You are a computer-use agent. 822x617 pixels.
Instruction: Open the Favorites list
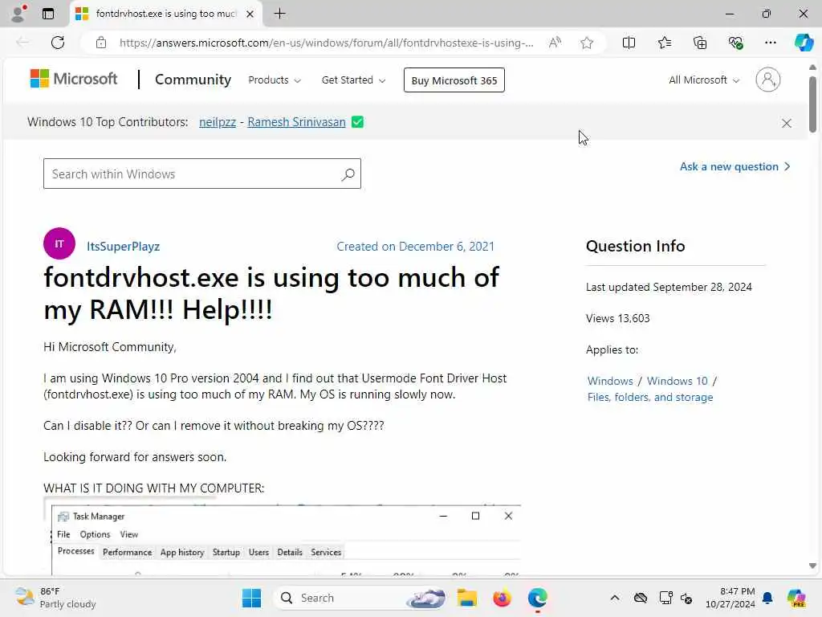(664, 43)
